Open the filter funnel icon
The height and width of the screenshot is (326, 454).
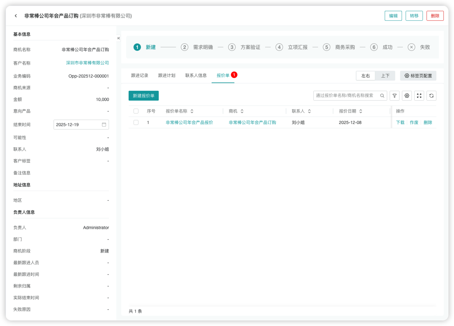click(394, 96)
